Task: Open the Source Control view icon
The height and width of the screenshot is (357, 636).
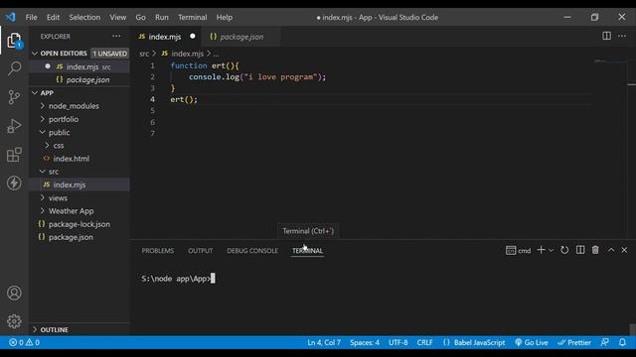Action: (14, 97)
